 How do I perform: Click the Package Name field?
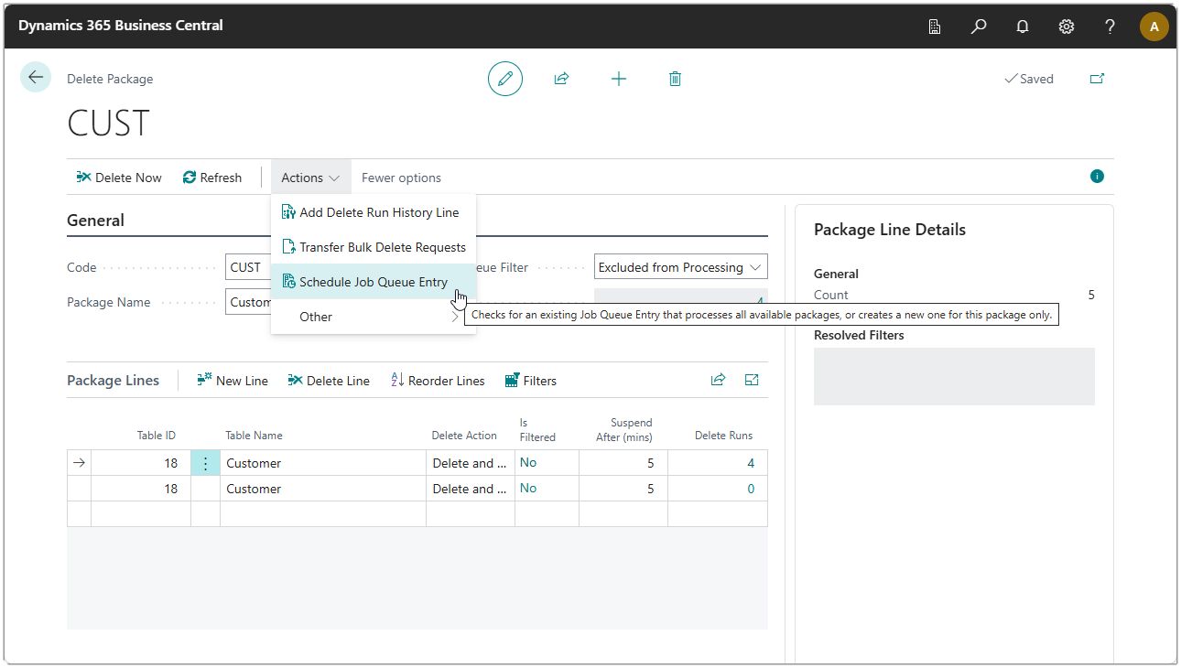pos(249,302)
